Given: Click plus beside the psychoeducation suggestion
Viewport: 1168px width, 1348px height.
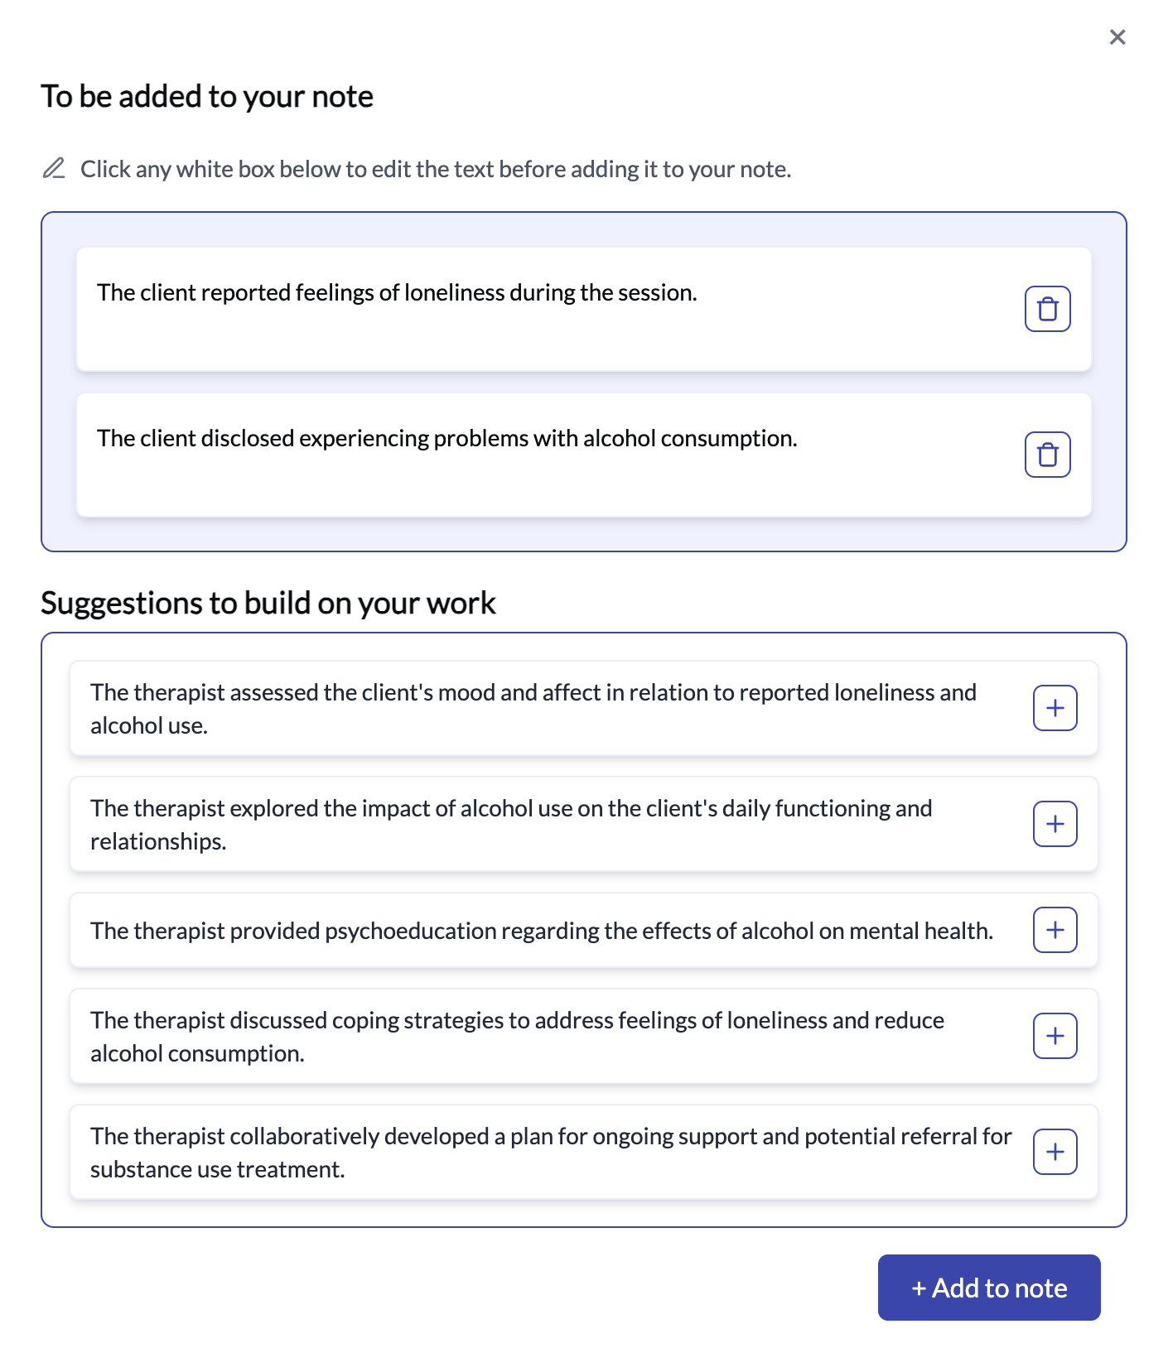Looking at the screenshot, I should [1055, 930].
